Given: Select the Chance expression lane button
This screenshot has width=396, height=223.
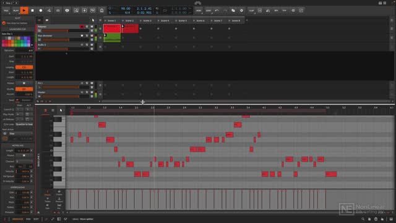Looking at the screenshot, I should (59, 193).
